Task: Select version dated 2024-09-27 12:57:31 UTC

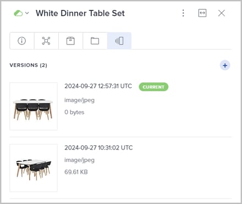Action: [x=98, y=86]
